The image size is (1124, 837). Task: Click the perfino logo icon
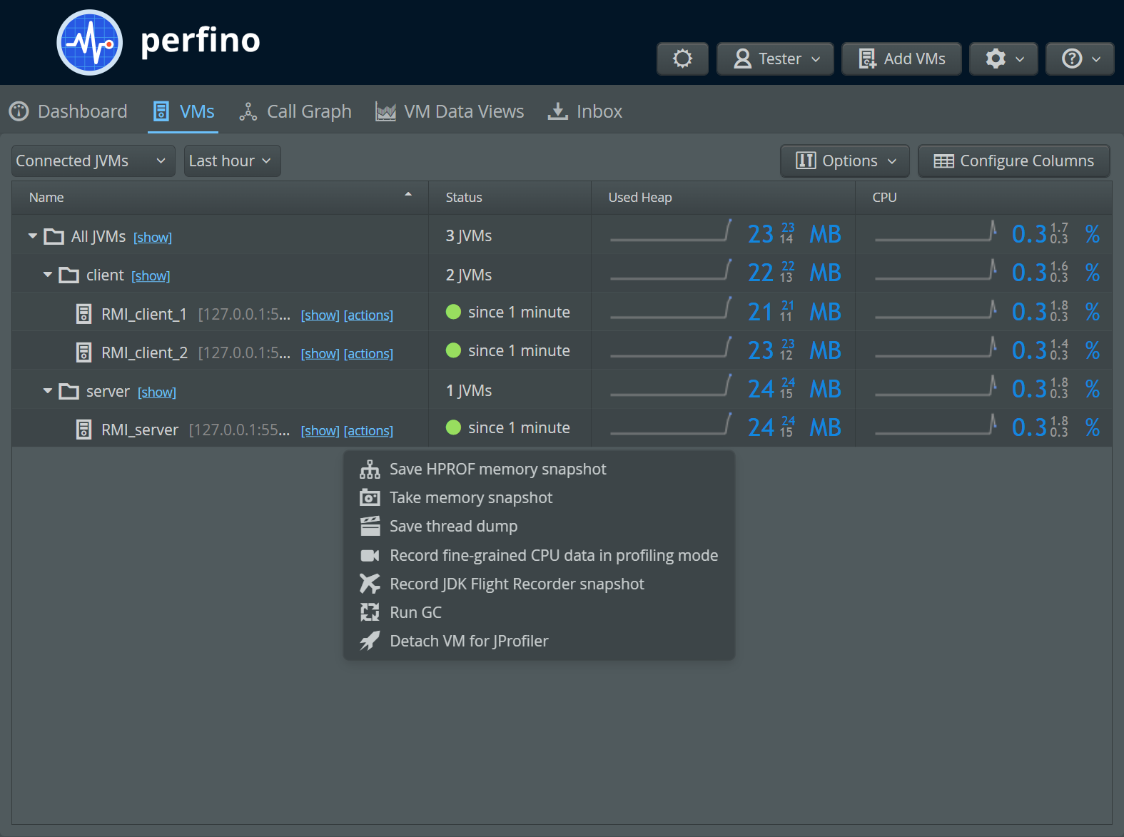[x=90, y=42]
